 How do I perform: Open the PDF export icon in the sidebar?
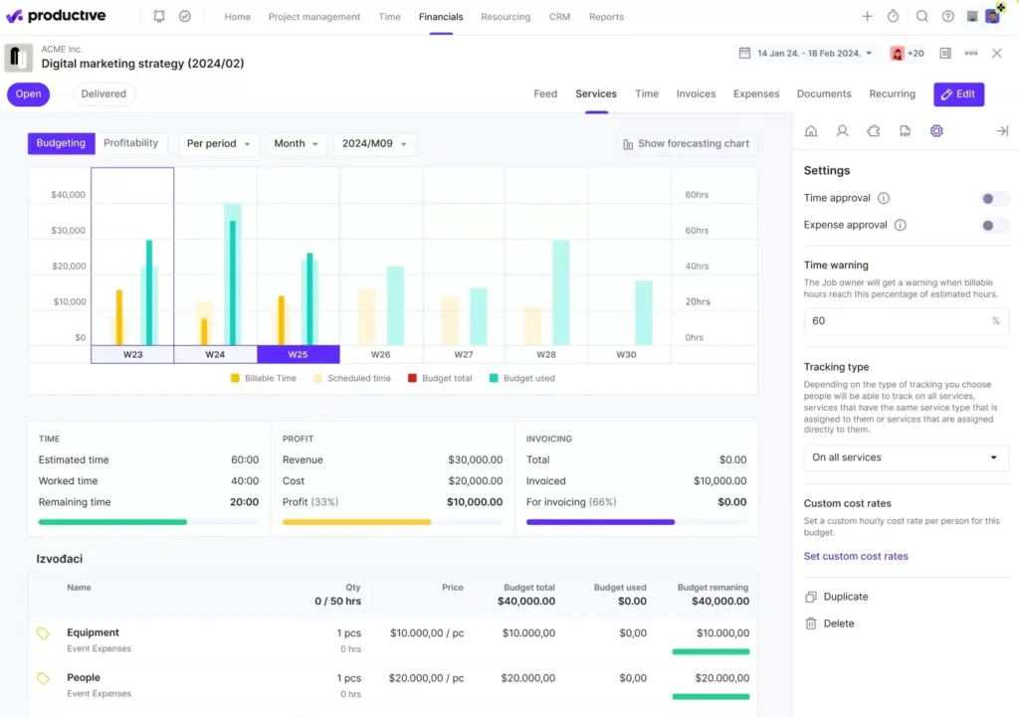click(x=907, y=130)
